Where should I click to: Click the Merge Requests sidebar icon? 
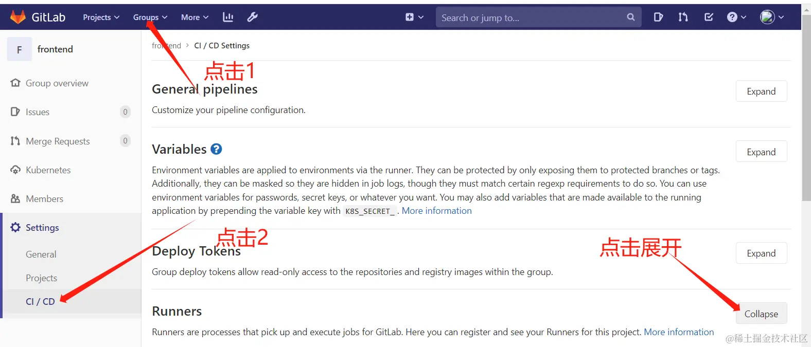(15, 141)
